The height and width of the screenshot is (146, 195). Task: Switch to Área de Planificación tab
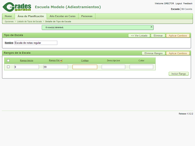point(31,16)
